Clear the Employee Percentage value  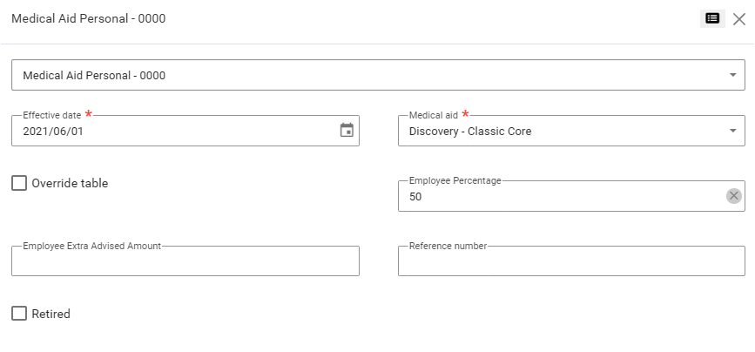pos(734,196)
